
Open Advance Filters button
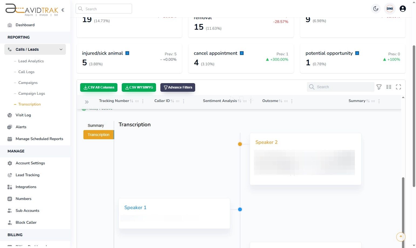click(x=178, y=87)
